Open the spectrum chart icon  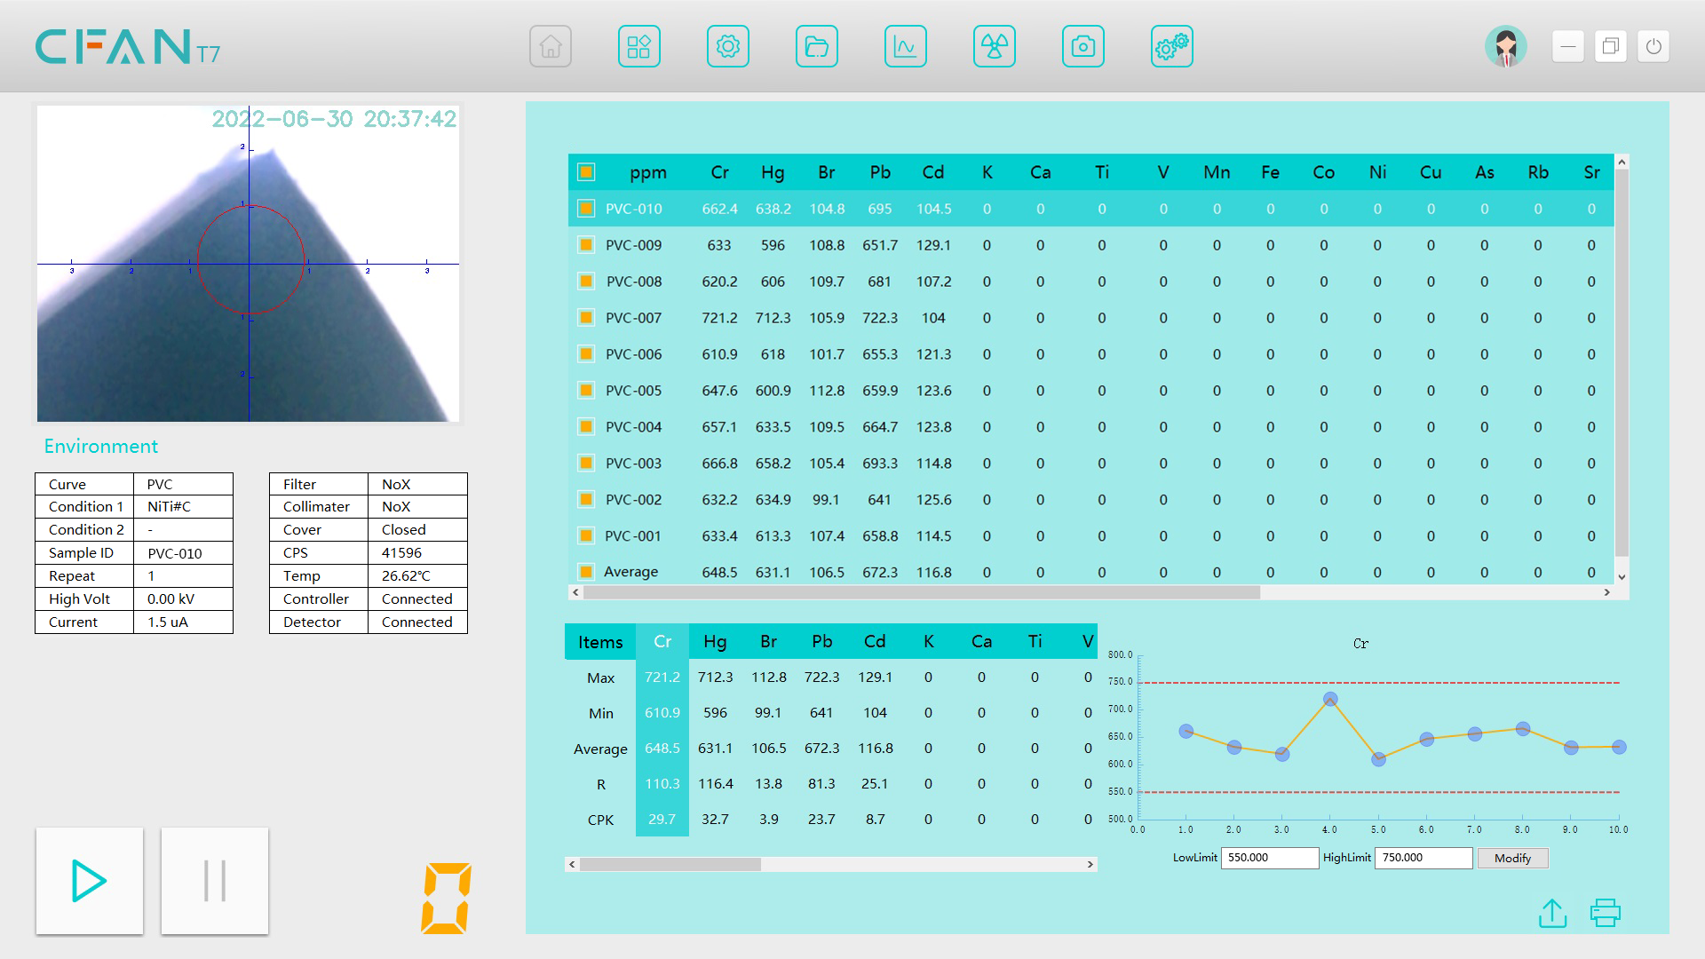[x=906, y=46]
